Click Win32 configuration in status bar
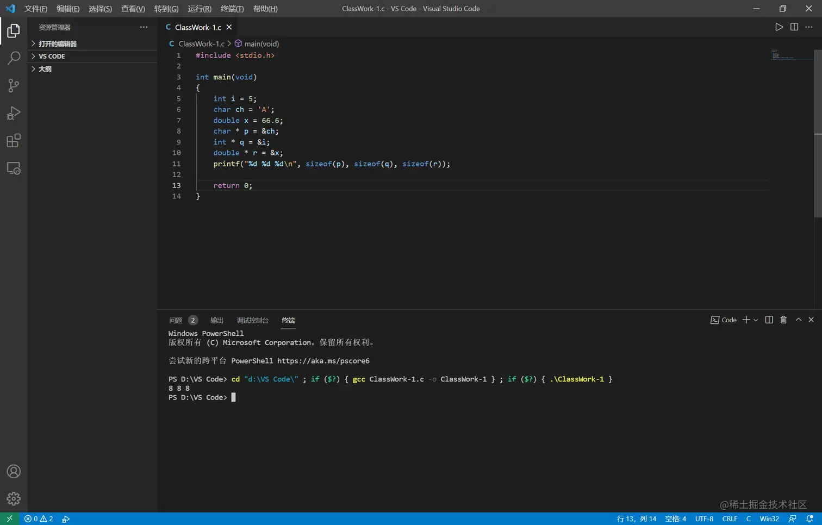 (x=769, y=518)
